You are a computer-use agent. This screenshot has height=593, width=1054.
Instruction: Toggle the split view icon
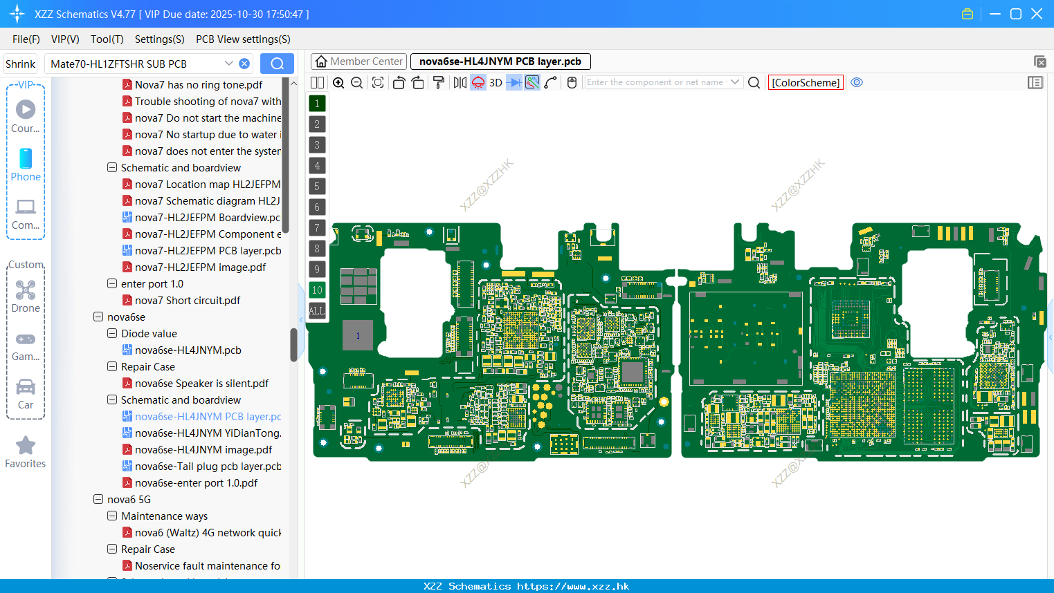click(x=318, y=82)
